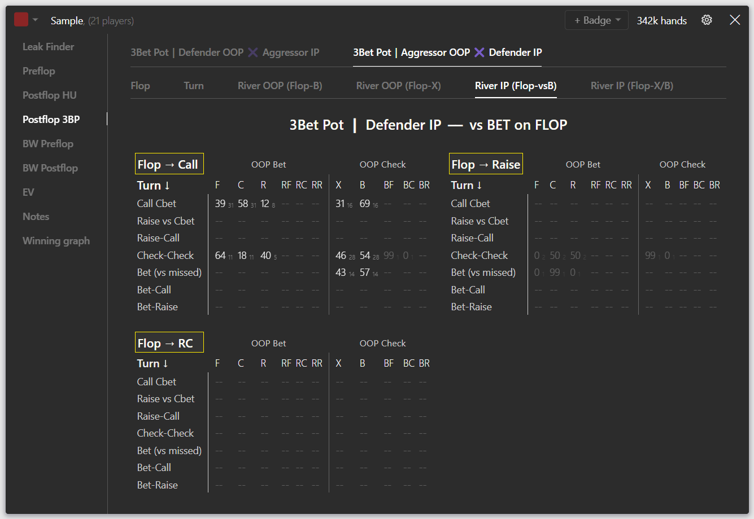Expand the color swatch dropdown arrow
This screenshot has width=754, height=519.
36,20
